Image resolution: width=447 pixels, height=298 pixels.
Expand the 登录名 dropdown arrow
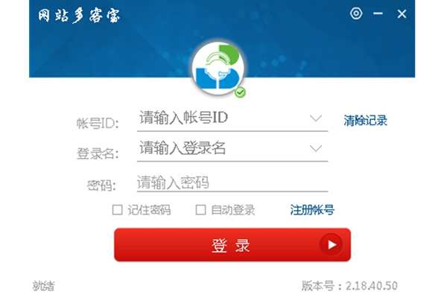(316, 148)
